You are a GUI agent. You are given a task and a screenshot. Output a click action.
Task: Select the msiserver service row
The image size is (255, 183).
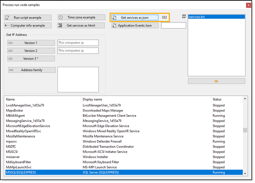(x=124, y=157)
